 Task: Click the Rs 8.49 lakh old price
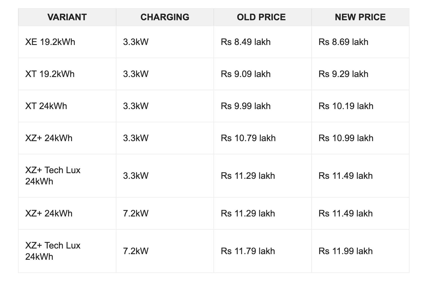point(246,42)
